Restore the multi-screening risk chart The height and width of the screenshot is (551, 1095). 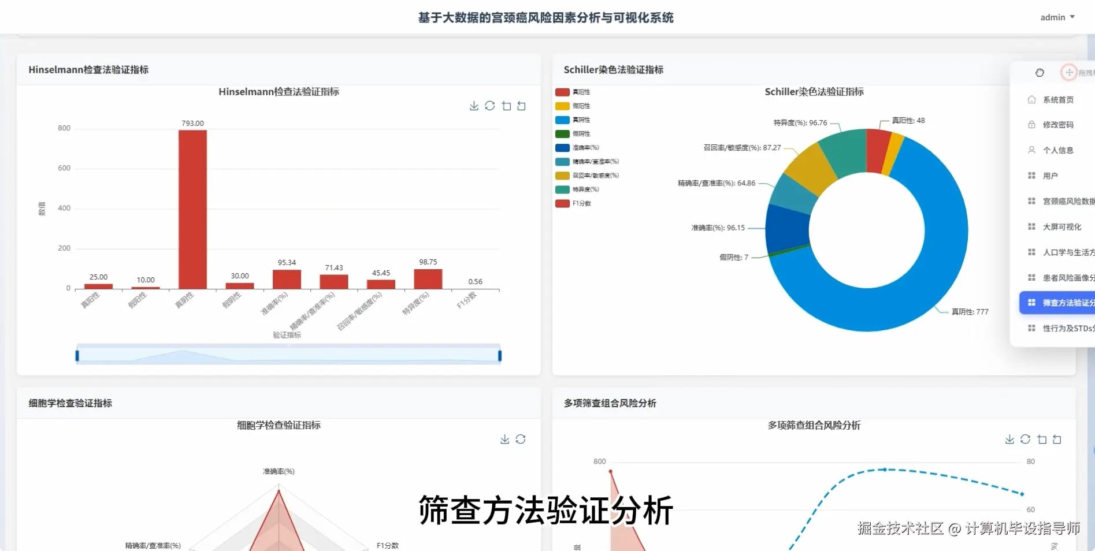coord(1026,439)
